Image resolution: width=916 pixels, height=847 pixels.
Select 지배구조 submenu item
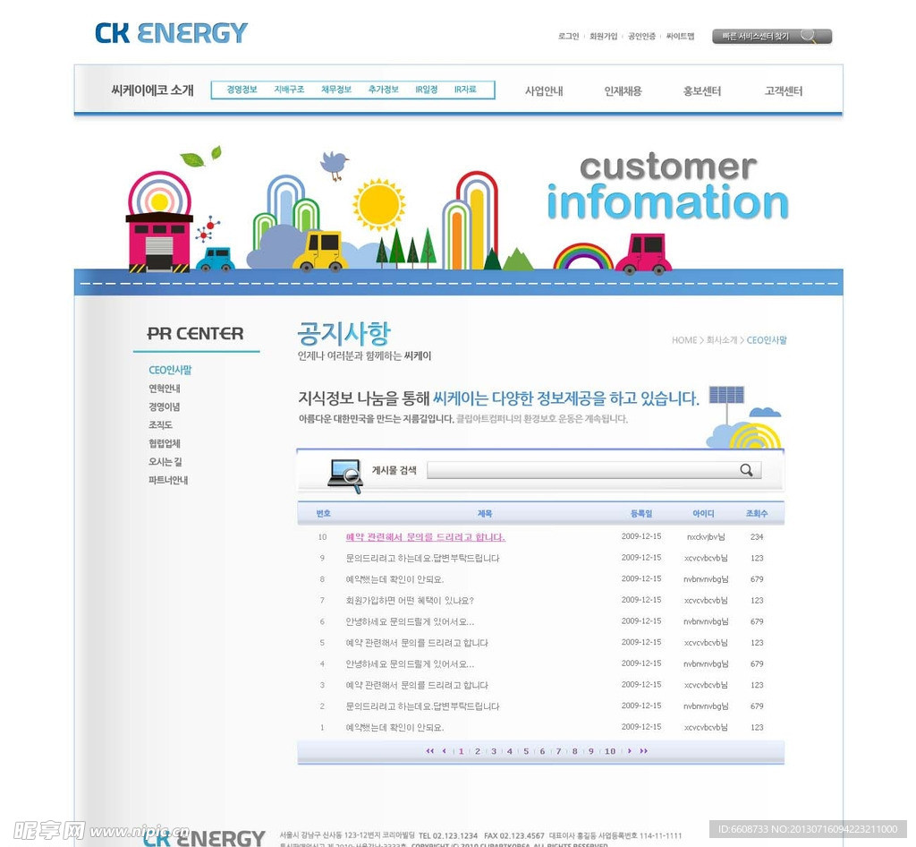click(x=289, y=90)
